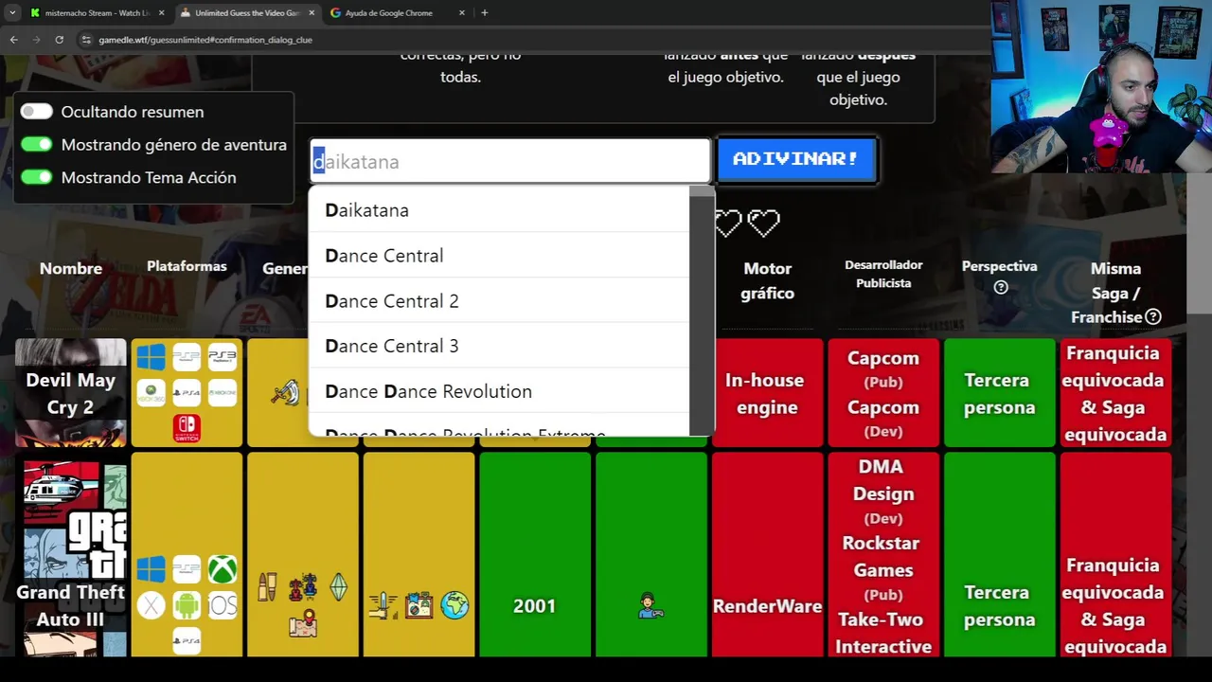Click the suggestions list scrollbar
The width and height of the screenshot is (1212, 682).
[702, 311]
